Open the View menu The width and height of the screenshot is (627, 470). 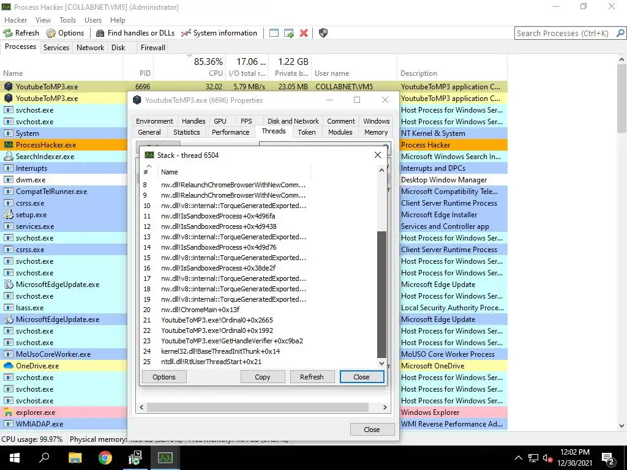(x=43, y=20)
